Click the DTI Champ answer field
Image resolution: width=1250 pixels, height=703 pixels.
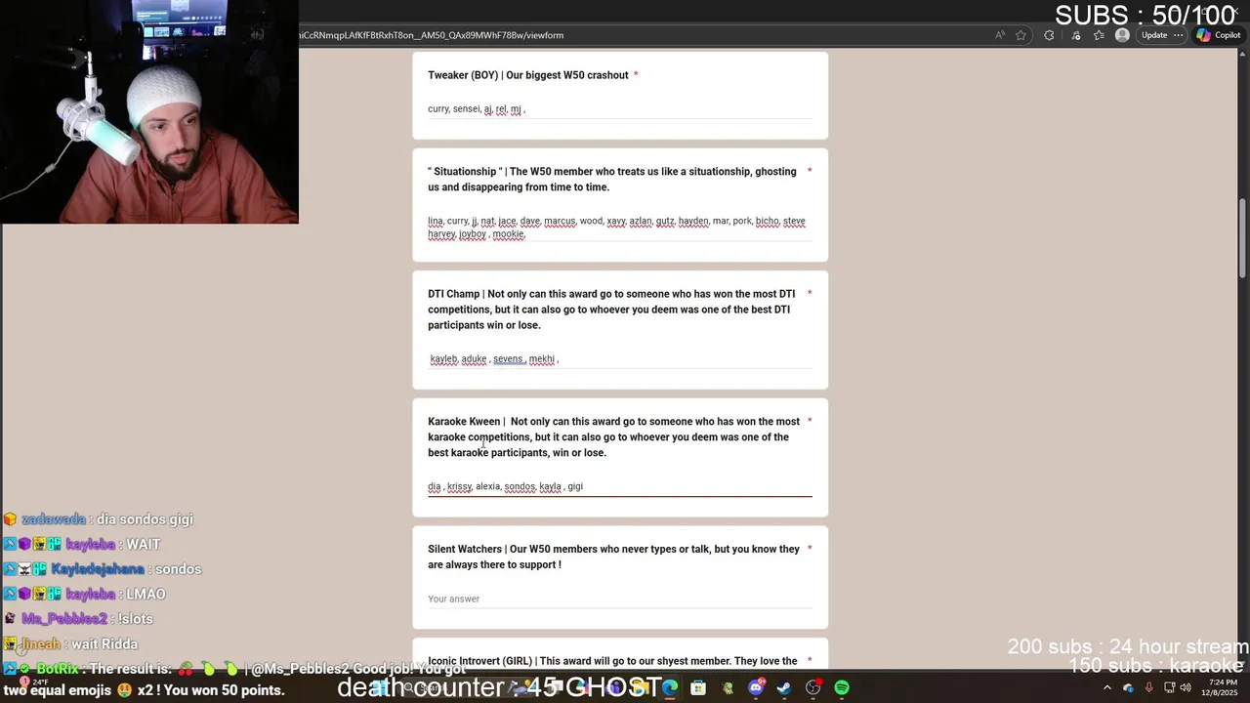click(619, 359)
